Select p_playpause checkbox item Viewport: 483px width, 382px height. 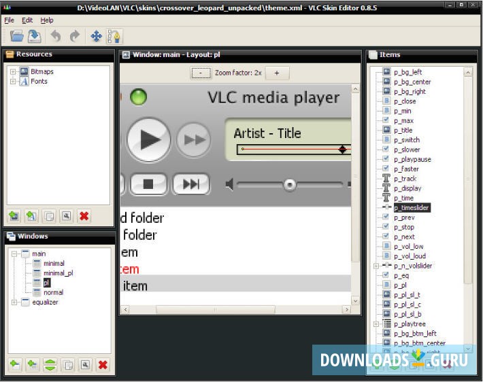point(412,159)
